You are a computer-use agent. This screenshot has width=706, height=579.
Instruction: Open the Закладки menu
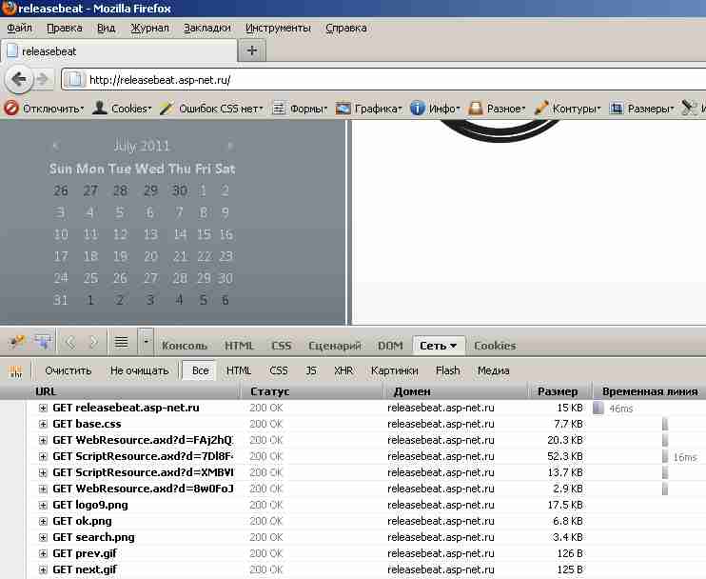point(207,28)
